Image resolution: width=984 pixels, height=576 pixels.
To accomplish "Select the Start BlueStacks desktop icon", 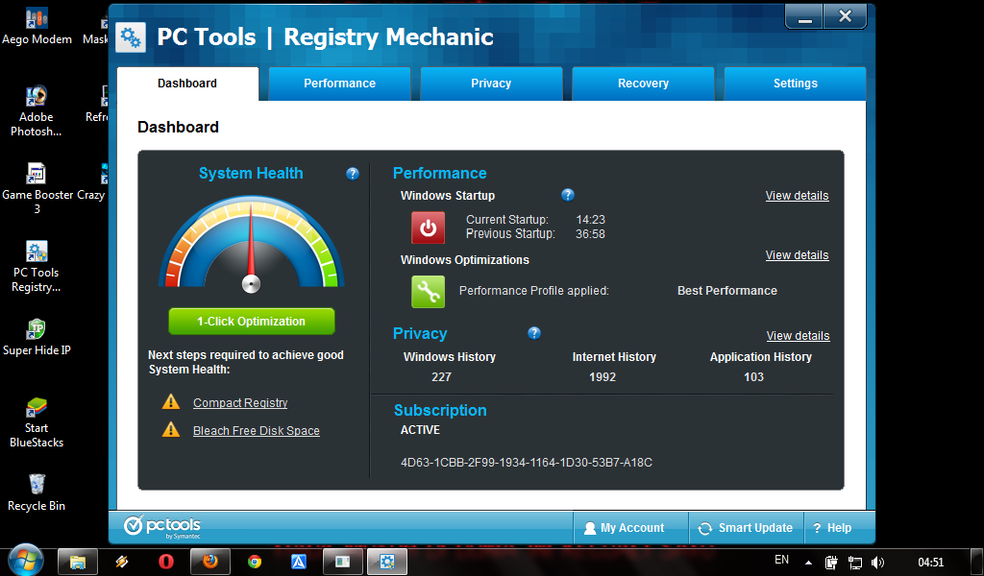I will click(x=37, y=422).
